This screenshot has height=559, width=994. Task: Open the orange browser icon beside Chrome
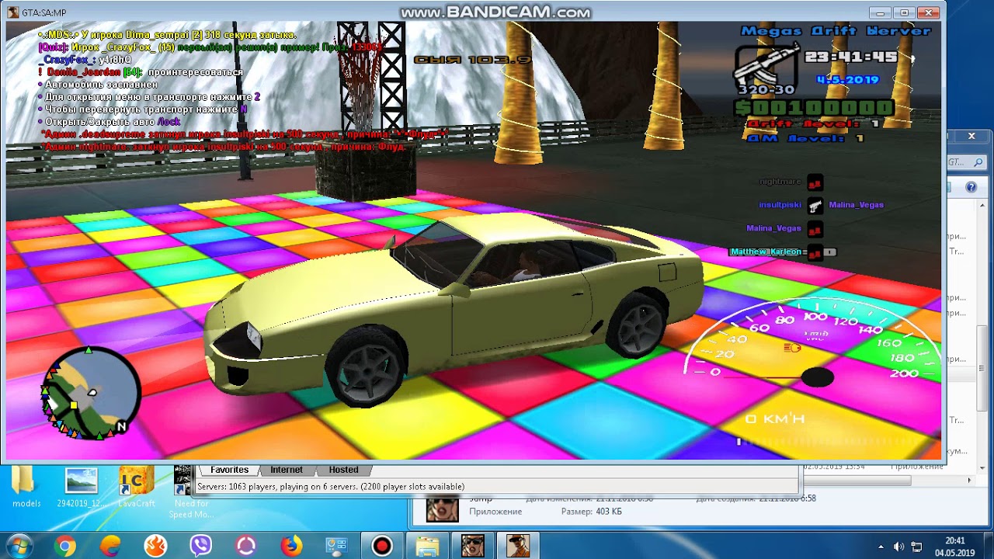pos(110,546)
